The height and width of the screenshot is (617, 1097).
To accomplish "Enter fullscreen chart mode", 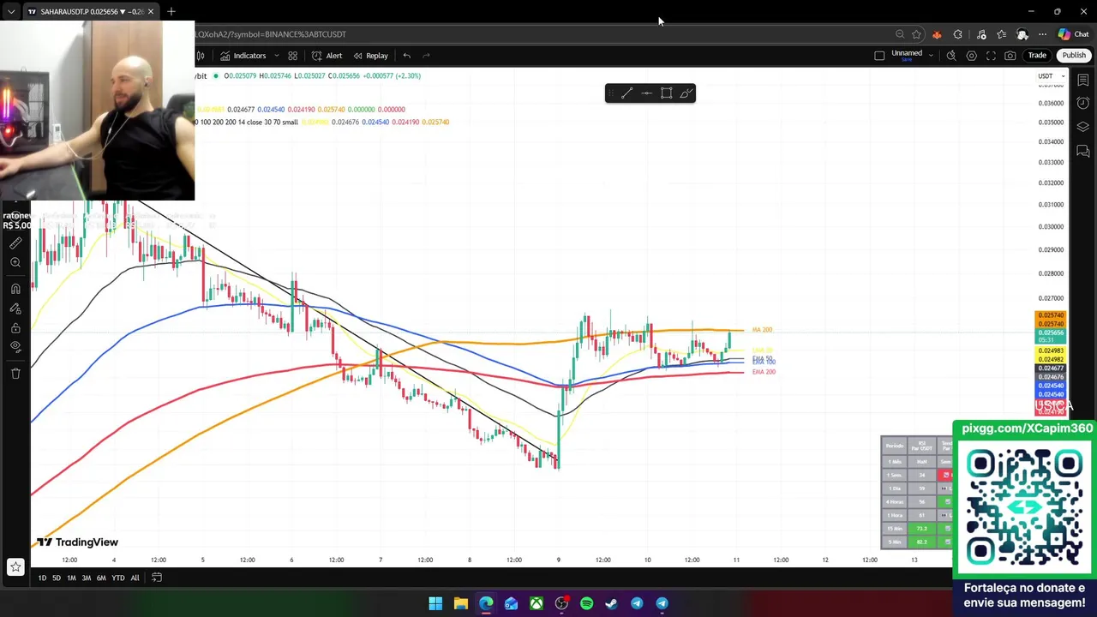I will click(991, 56).
